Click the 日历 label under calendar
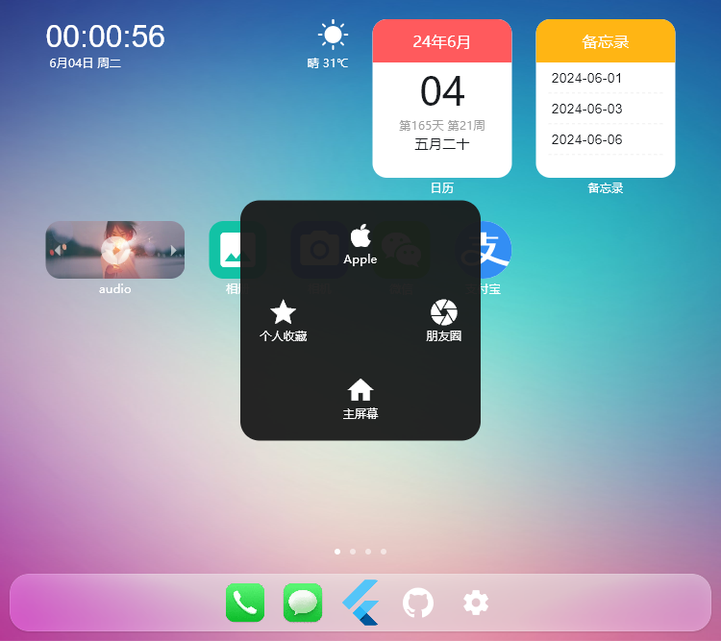 pyautogui.click(x=442, y=187)
